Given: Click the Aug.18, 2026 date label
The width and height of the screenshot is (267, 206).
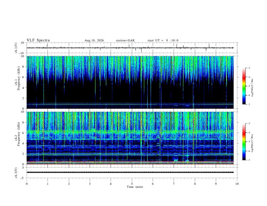Looking at the screenshot, I should pyautogui.click(x=94, y=40).
